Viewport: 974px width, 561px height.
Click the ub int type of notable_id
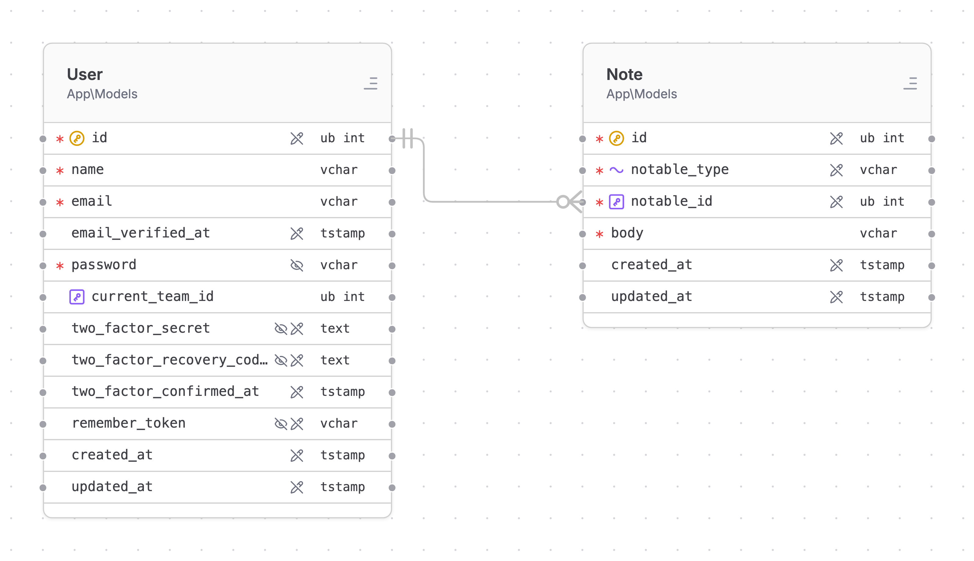tap(882, 201)
